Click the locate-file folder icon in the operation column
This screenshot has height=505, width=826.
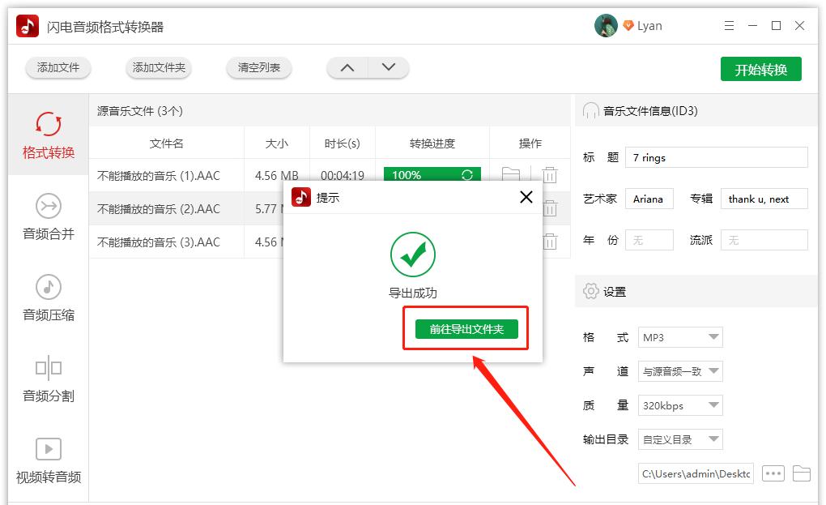511,174
